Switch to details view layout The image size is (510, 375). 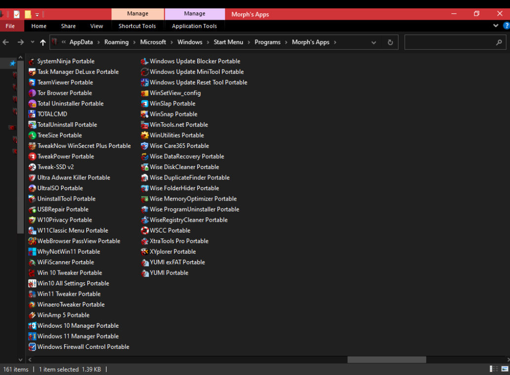[x=494, y=369]
